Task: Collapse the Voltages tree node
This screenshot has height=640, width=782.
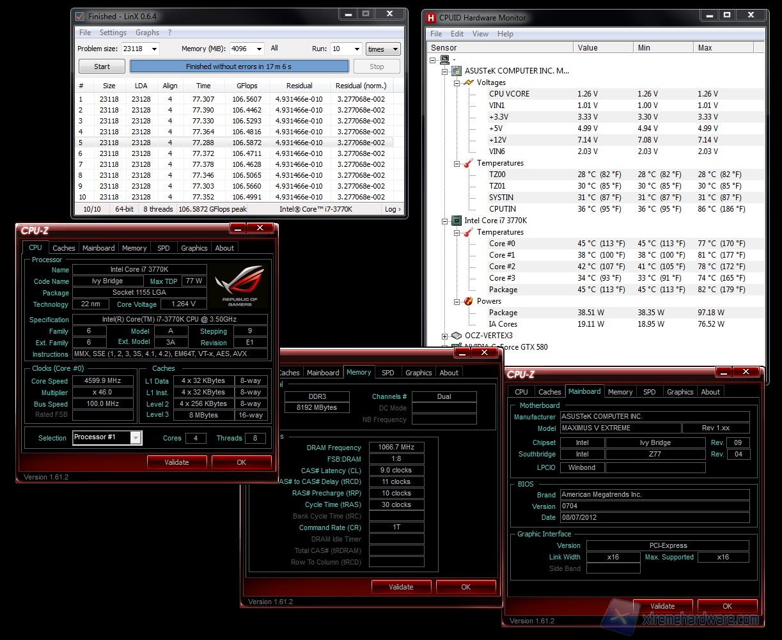Action: tap(457, 82)
